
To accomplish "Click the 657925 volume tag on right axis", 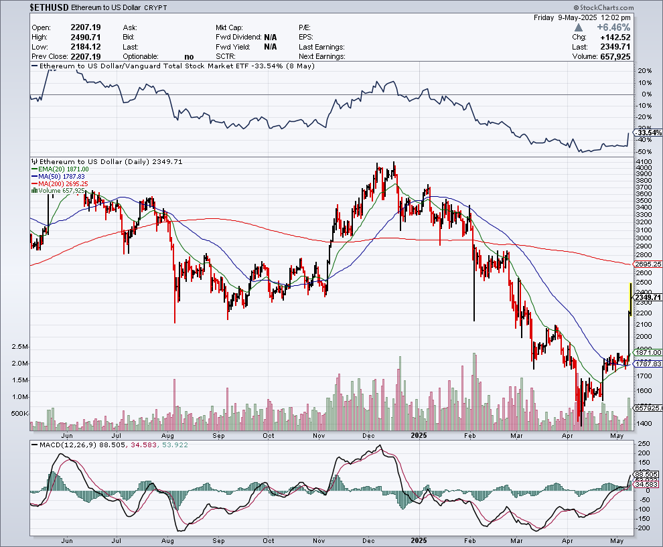I will [648, 408].
